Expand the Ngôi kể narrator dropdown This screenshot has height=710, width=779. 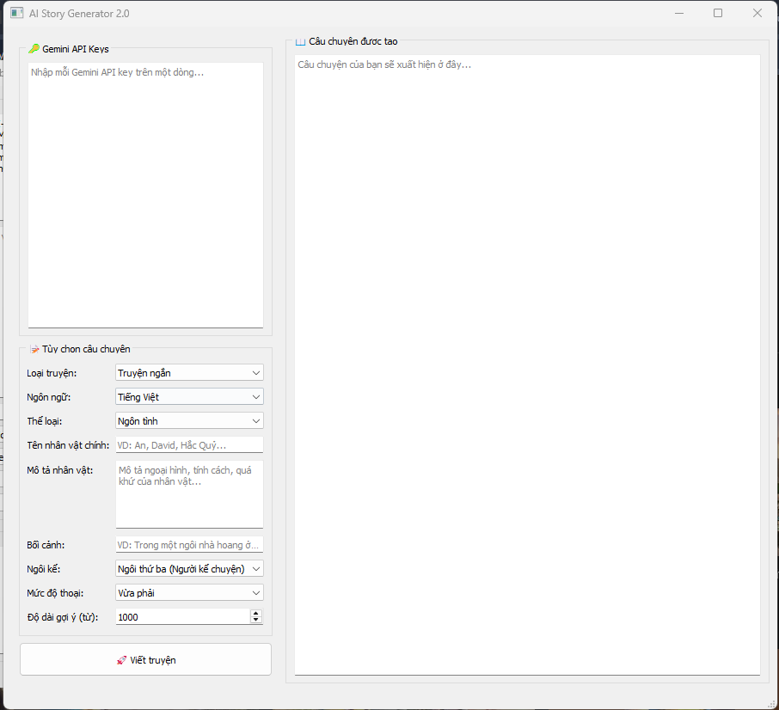point(189,569)
